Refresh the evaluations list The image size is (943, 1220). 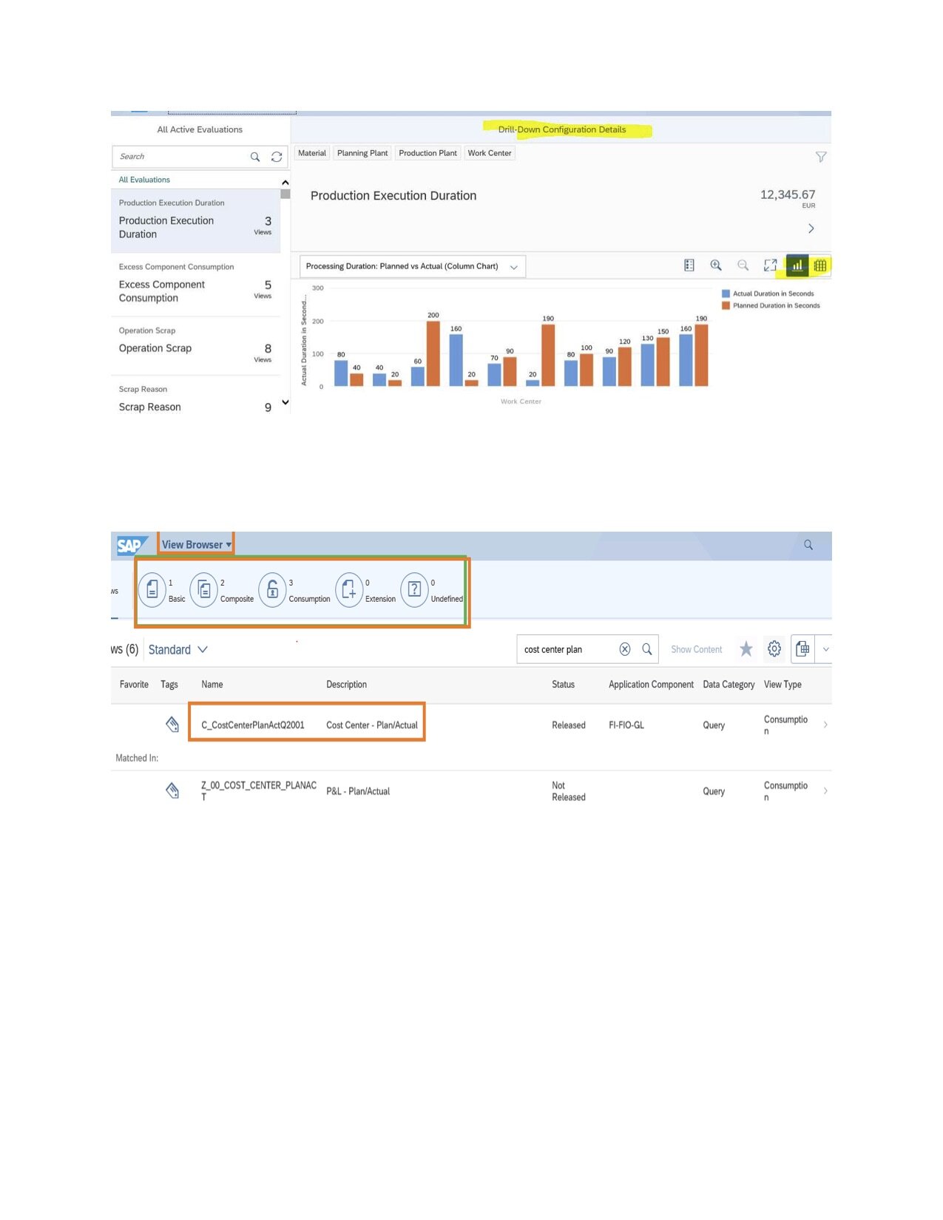pyautogui.click(x=277, y=157)
